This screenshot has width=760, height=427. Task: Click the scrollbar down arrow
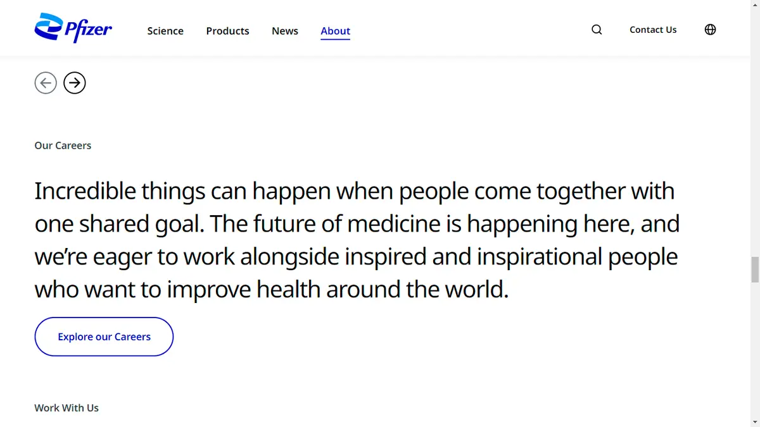pos(754,423)
